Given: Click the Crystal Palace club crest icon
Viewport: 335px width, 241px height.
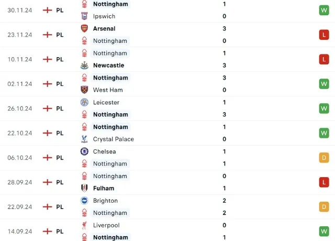Looking at the screenshot, I should (84, 139).
